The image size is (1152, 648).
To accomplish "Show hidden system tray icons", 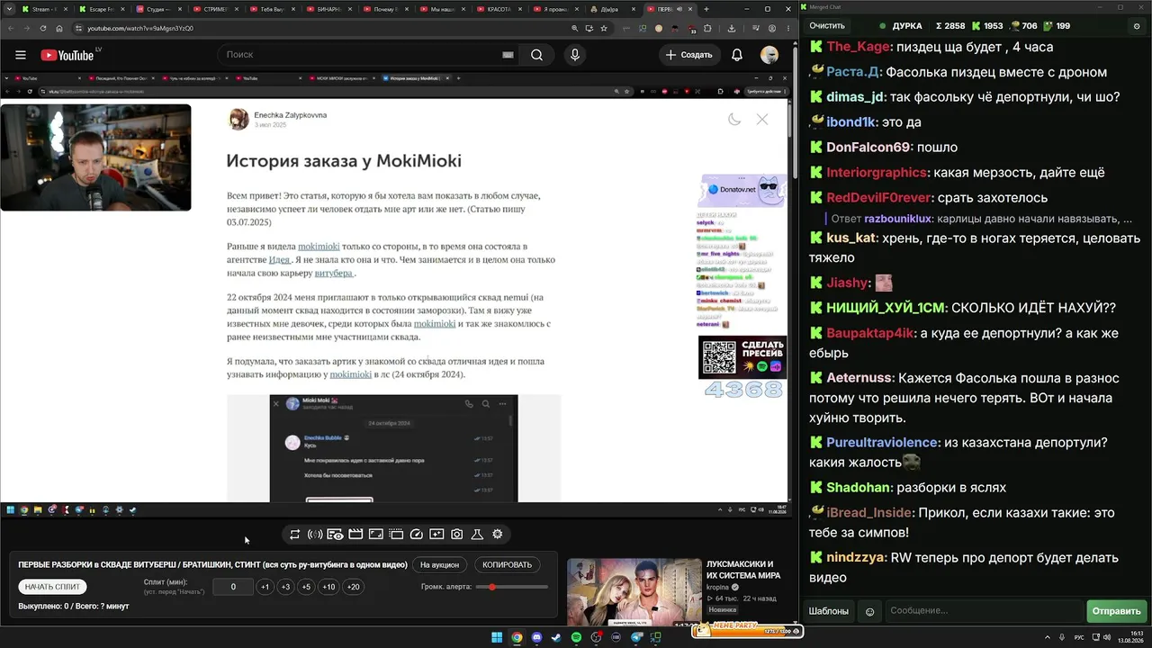I will point(1048,637).
